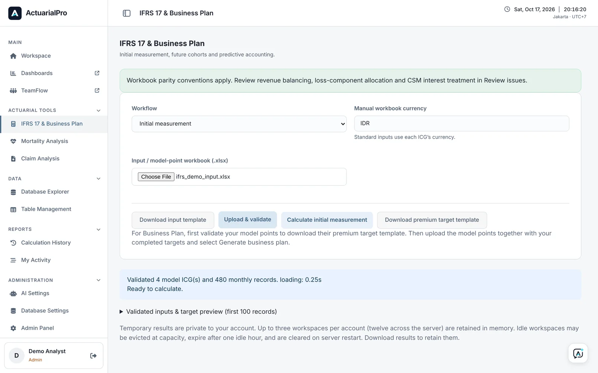The height and width of the screenshot is (373, 598).
Task: Click Calculate initial measurement button
Action: [x=327, y=220]
